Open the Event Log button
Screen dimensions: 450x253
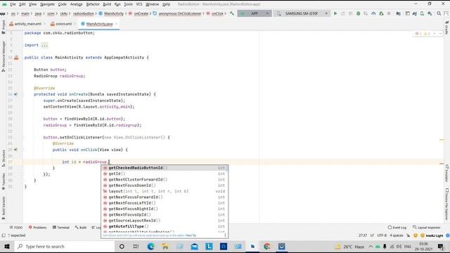397,228
